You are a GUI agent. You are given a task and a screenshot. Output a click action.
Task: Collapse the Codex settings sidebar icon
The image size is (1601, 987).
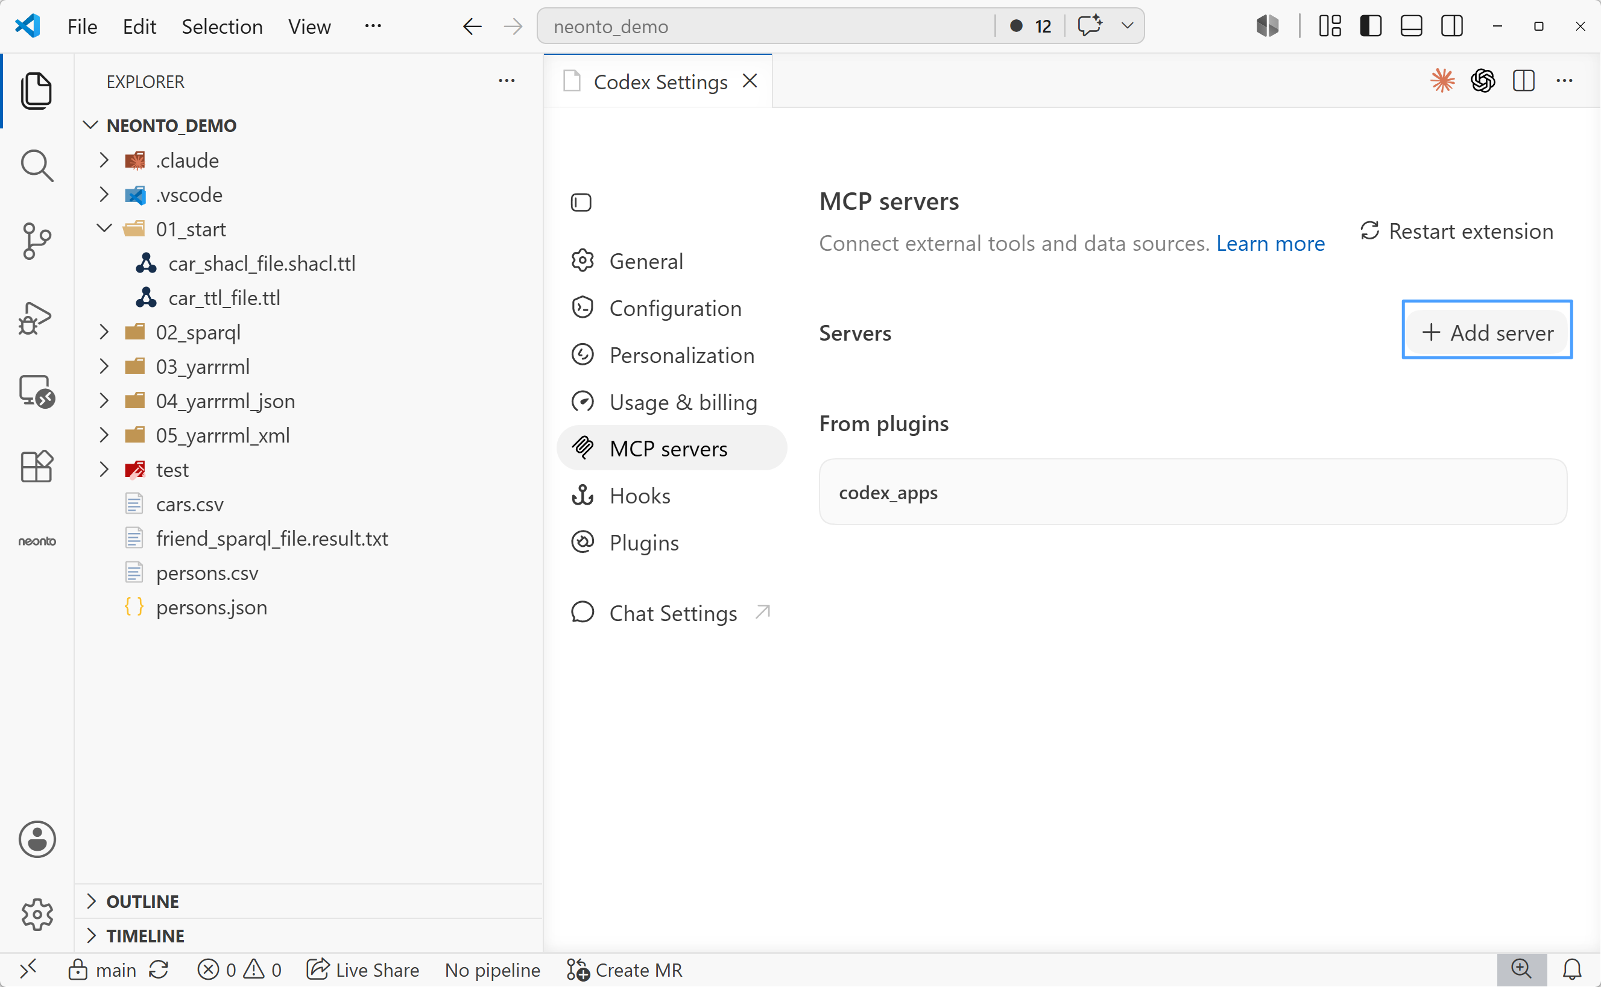(581, 203)
